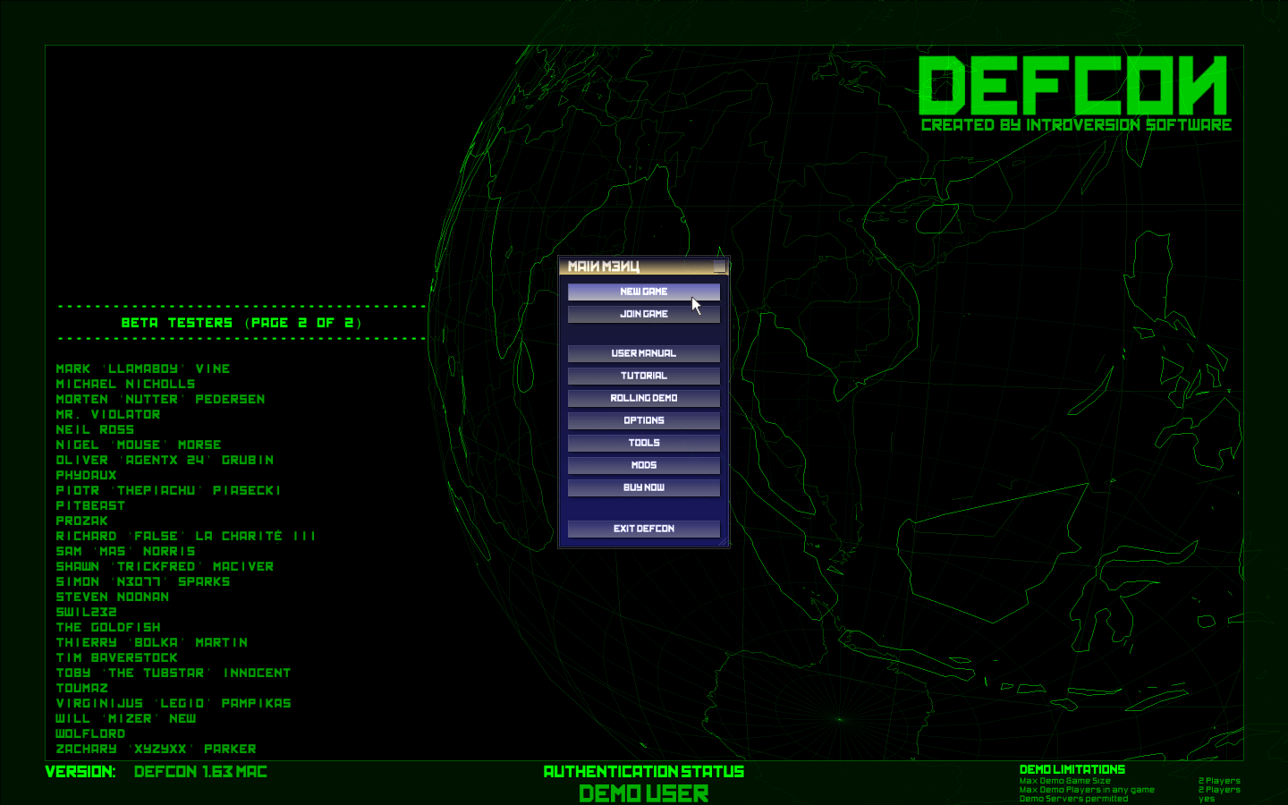
Task: Click the name Toumaz
Action: pos(81,688)
